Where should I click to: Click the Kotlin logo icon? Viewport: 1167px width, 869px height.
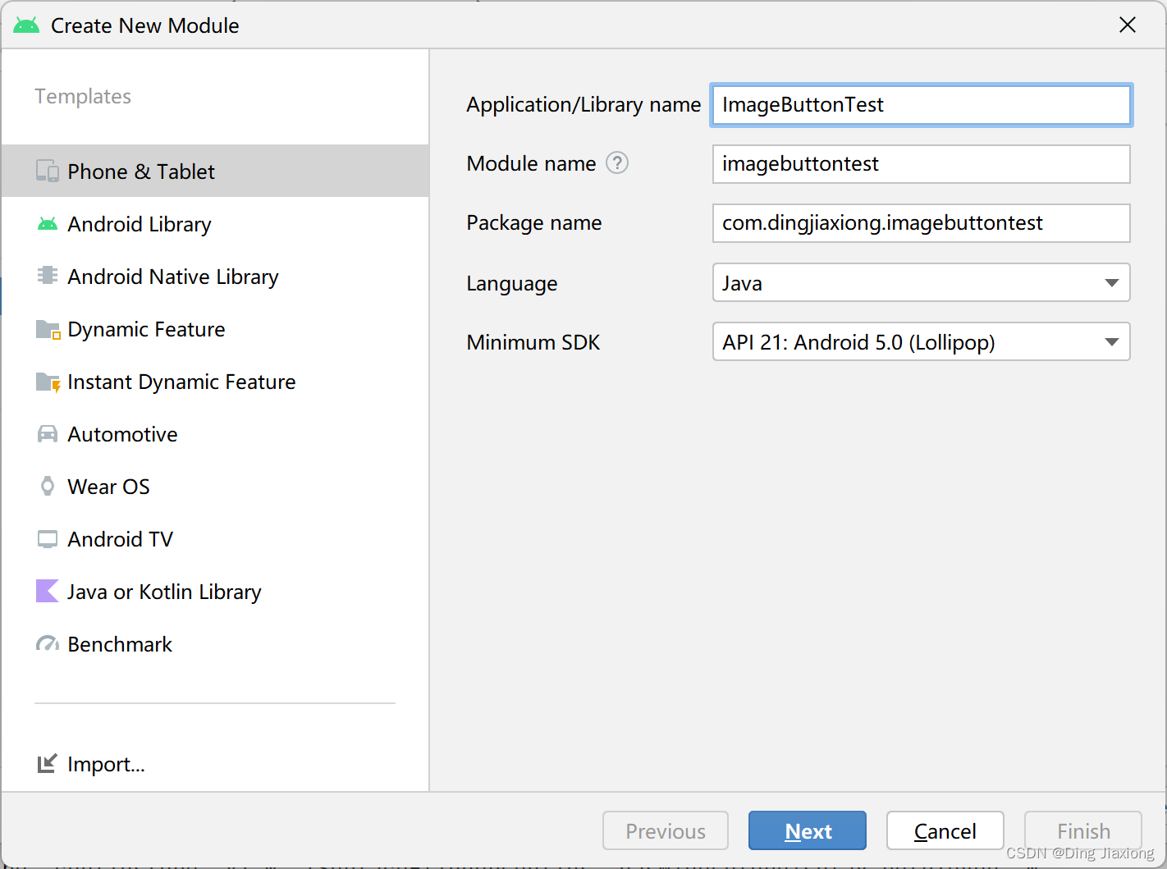tap(48, 591)
